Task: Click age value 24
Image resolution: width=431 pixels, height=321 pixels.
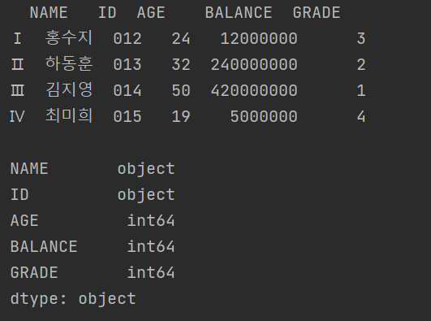Action: [x=181, y=38]
